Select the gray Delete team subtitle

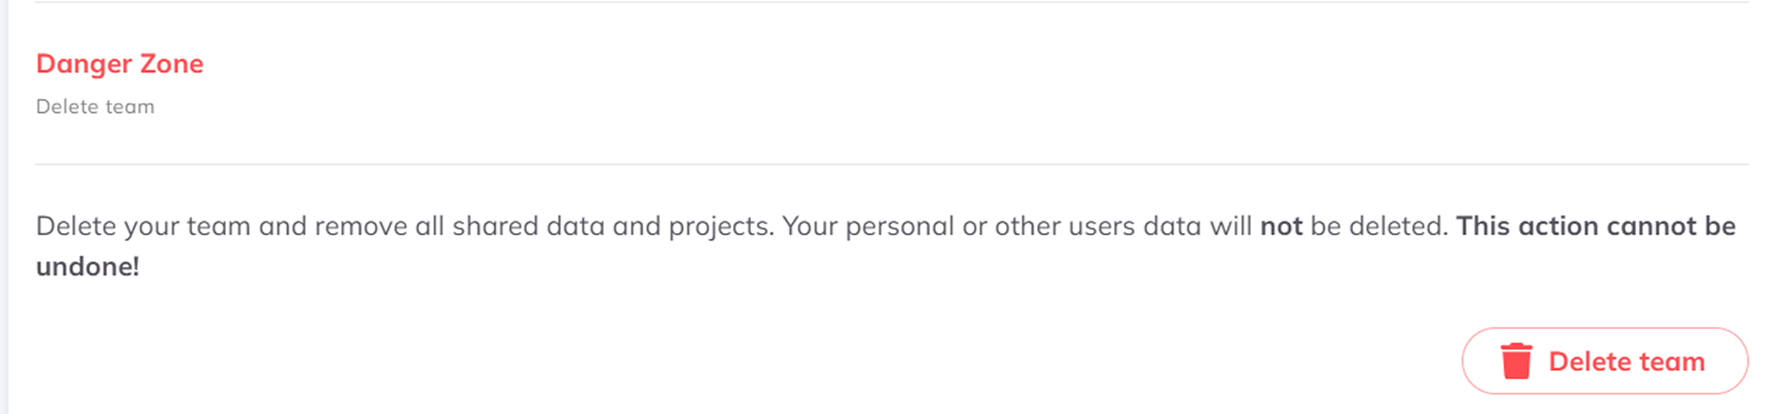pos(95,107)
